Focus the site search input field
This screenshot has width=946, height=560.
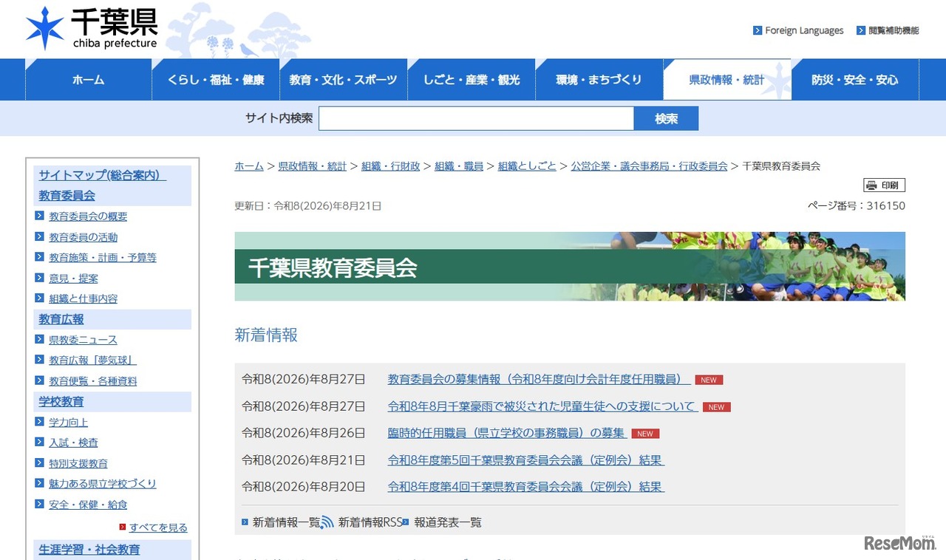pos(476,118)
